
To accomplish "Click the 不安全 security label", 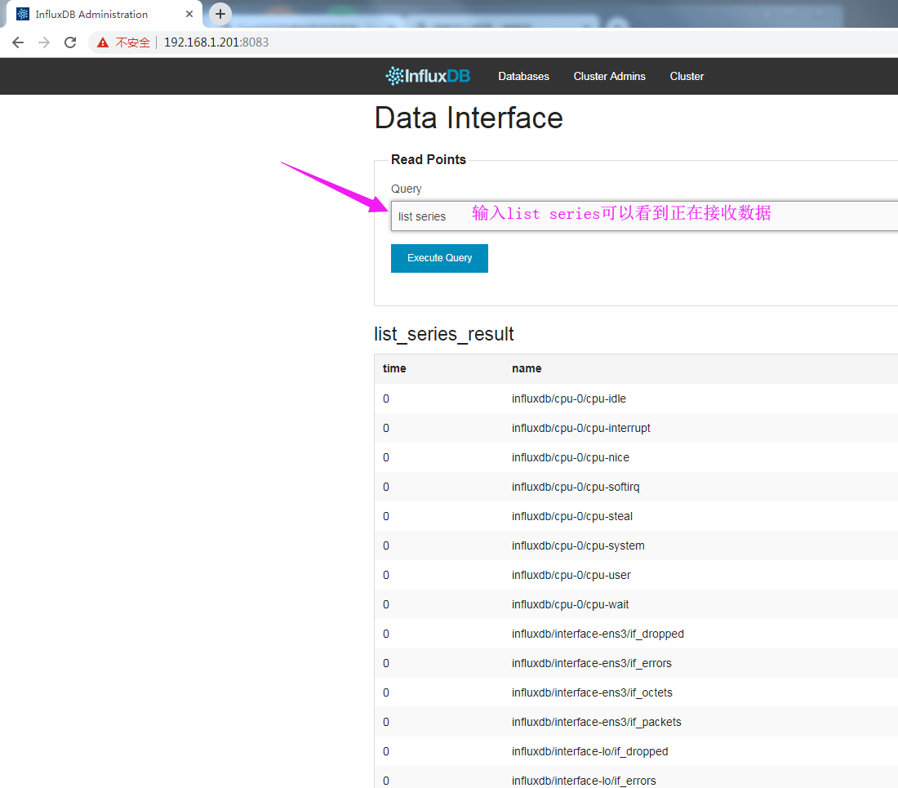I will (132, 42).
